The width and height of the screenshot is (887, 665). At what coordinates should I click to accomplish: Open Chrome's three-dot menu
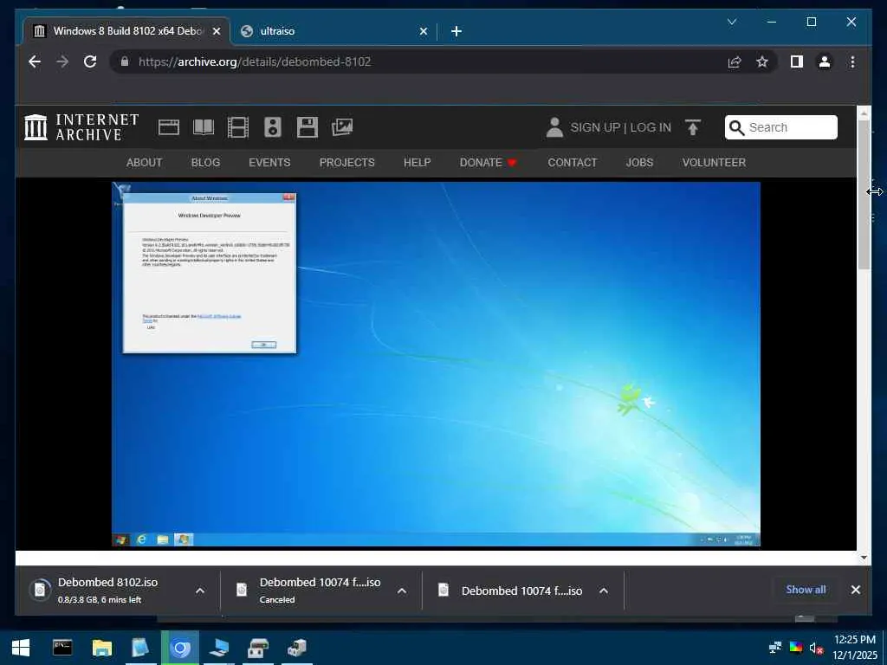click(852, 61)
